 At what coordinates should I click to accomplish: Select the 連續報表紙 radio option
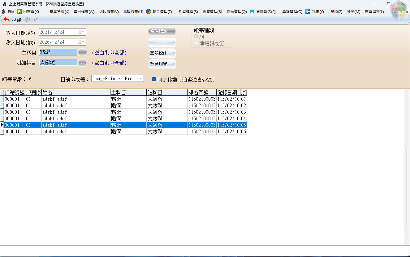196,43
